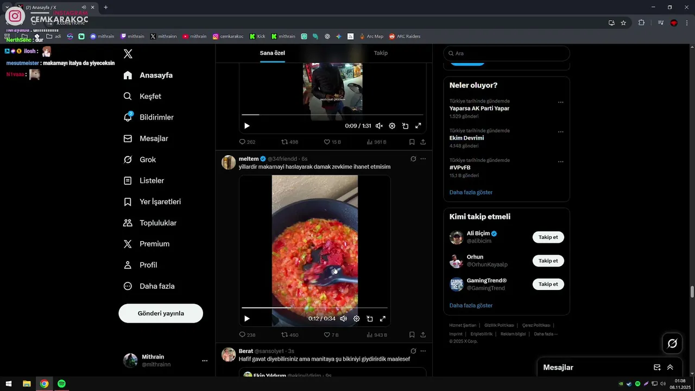Click Grok icon on Berat's post
The image size is (695, 391).
[413, 351]
